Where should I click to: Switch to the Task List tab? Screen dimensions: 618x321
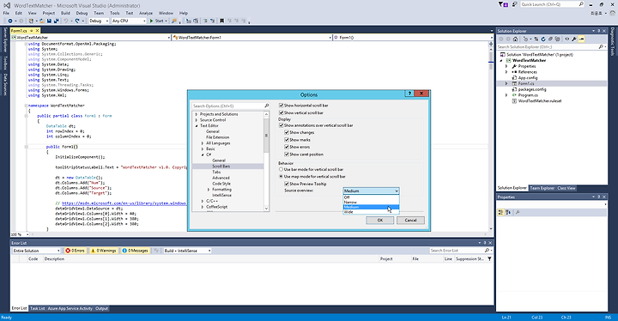pyautogui.click(x=38, y=308)
